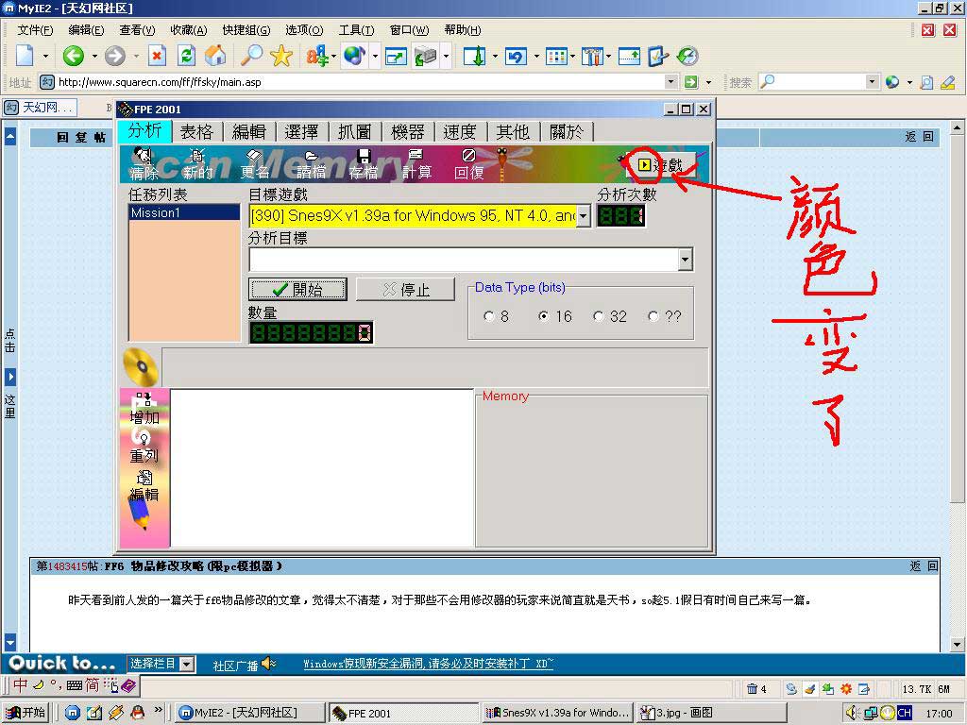Click the 清除 (clear) icon in FPE toolbar
Viewport: 967px width, 725px height.
click(x=144, y=164)
